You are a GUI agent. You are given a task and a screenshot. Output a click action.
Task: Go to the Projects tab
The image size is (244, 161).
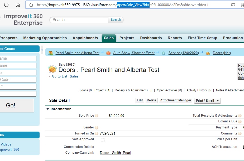click(127, 38)
